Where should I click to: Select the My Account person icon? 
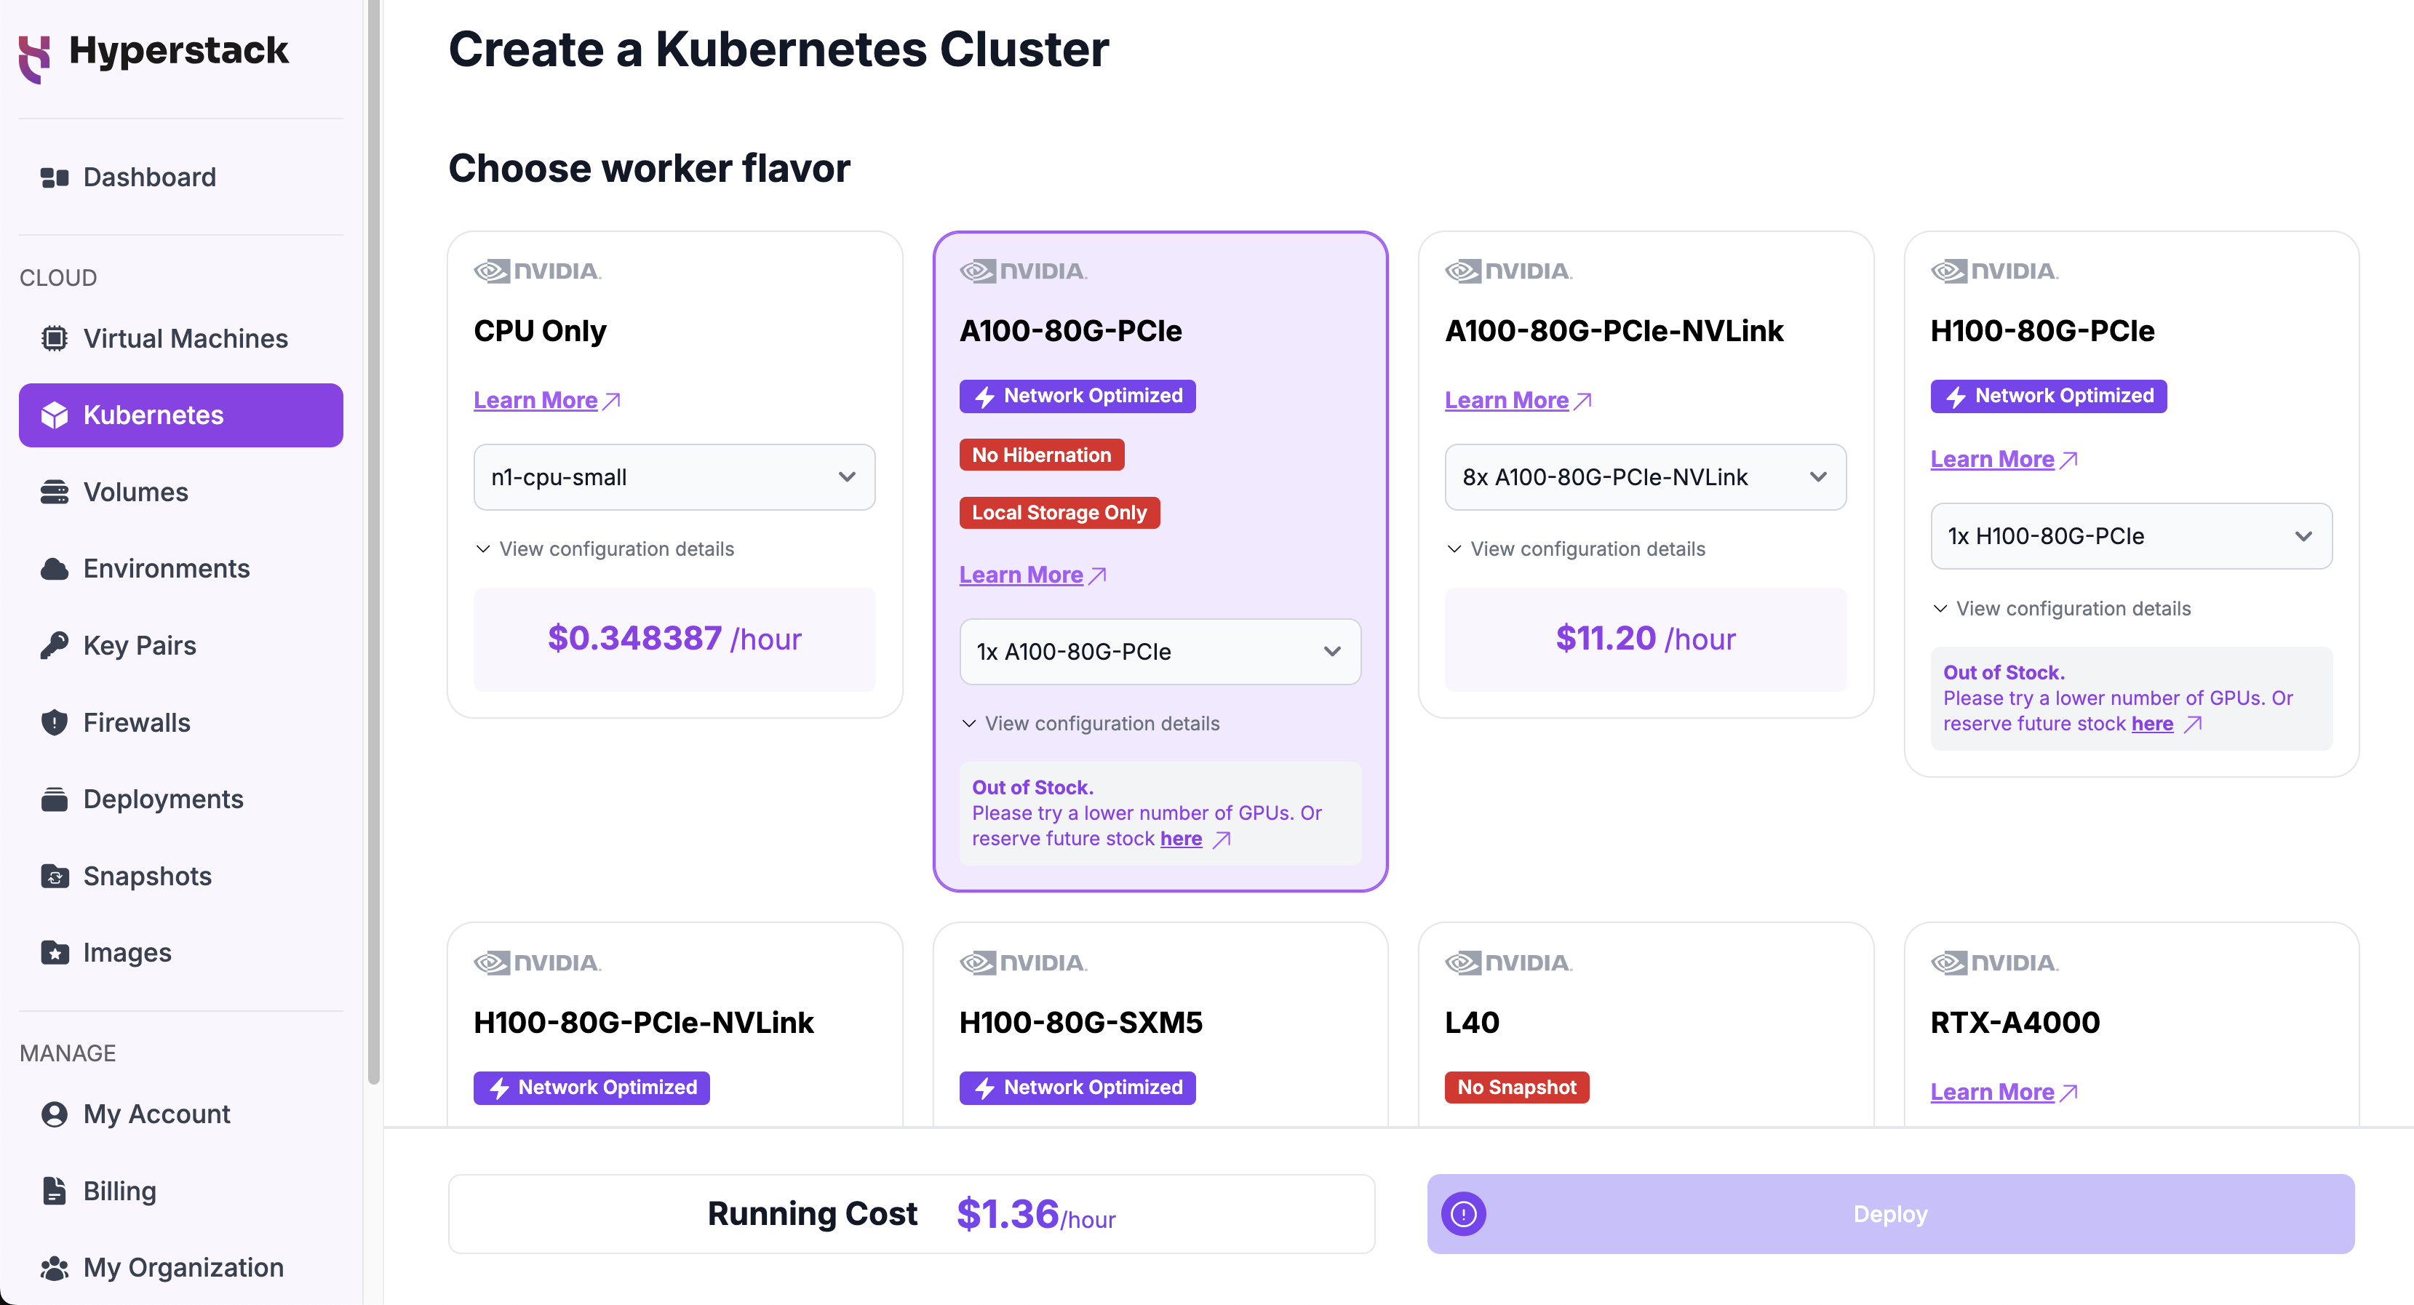tap(55, 1114)
